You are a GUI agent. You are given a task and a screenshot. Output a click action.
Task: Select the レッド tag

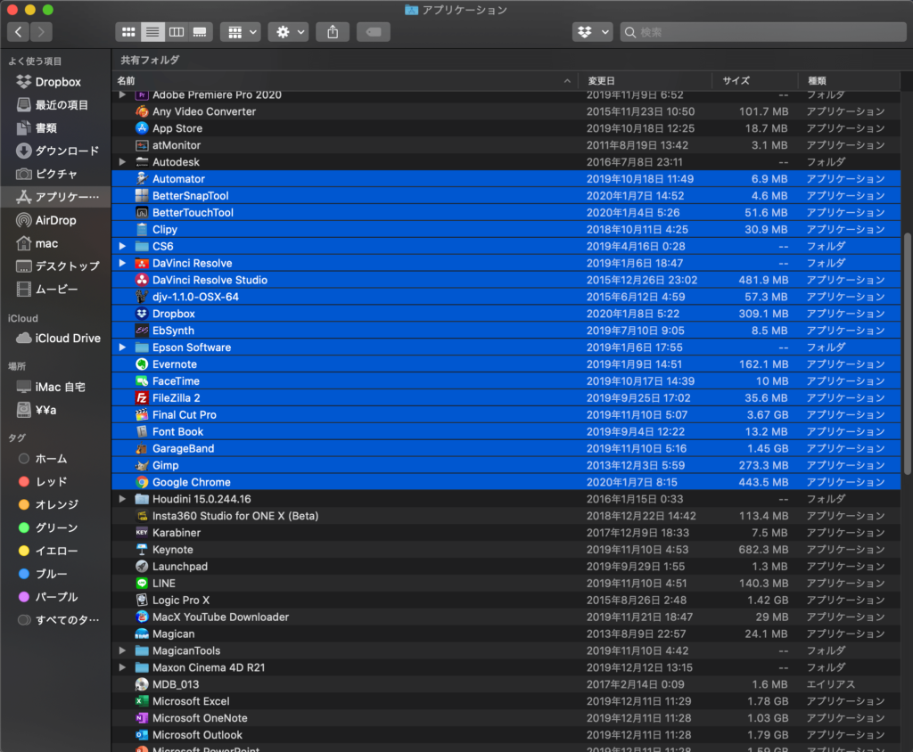click(x=56, y=481)
